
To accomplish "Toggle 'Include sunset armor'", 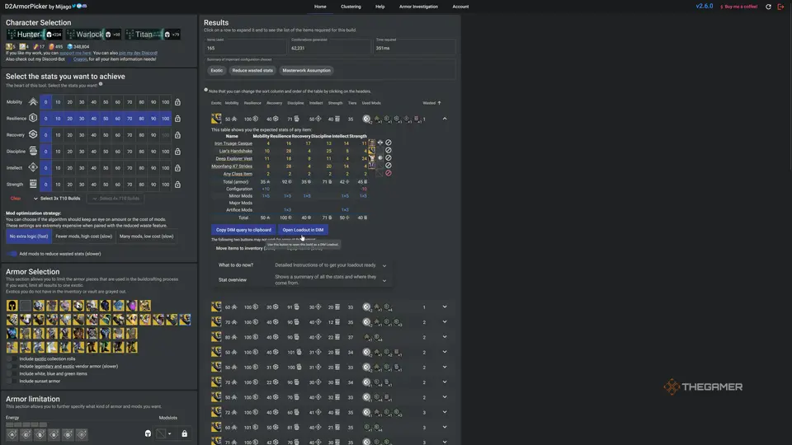I will (x=10, y=381).
